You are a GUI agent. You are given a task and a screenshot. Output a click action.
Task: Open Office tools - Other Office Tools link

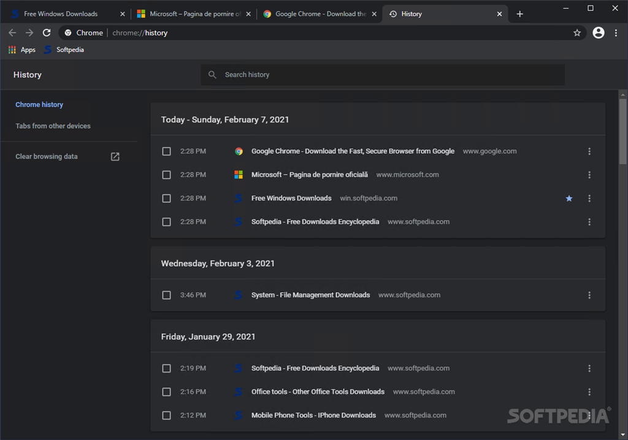pos(318,392)
